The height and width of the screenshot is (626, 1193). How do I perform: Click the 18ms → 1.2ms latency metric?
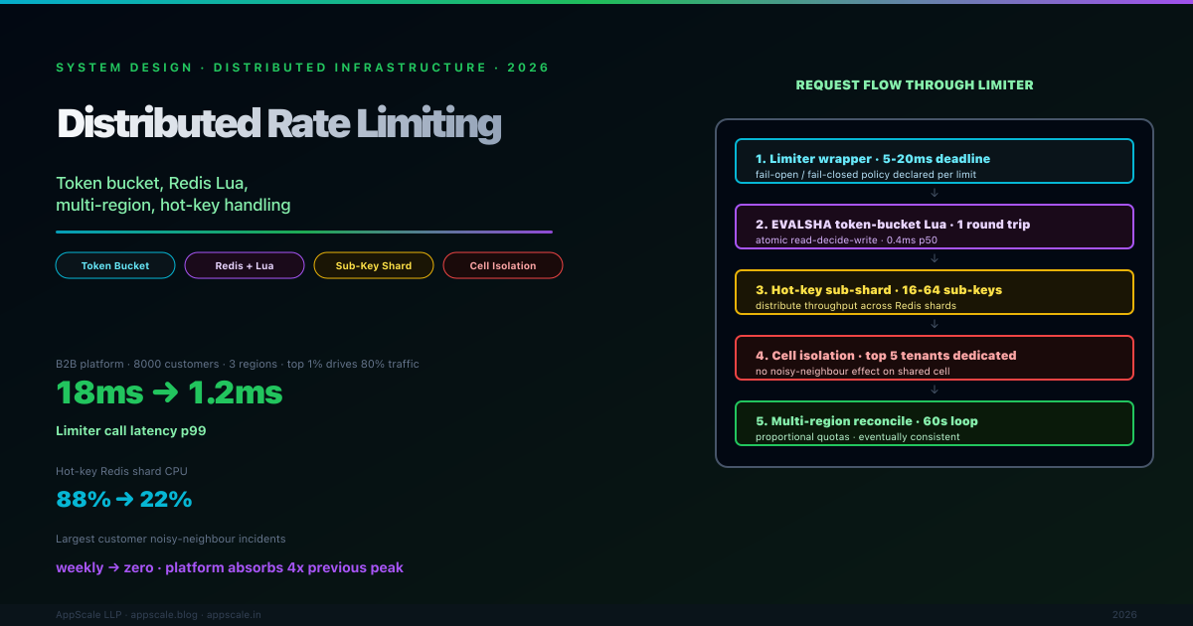169,392
